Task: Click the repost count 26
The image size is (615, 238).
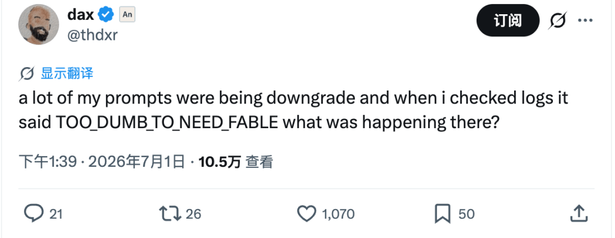Action: (x=193, y=214)
